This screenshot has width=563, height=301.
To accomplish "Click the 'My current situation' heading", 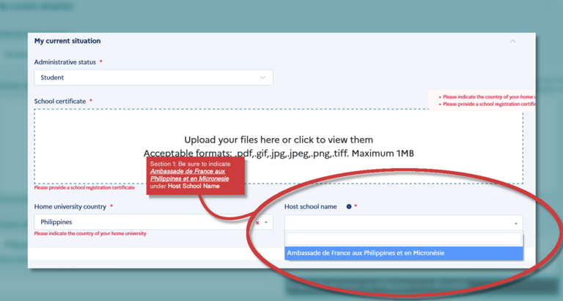I will coord(67,41).
